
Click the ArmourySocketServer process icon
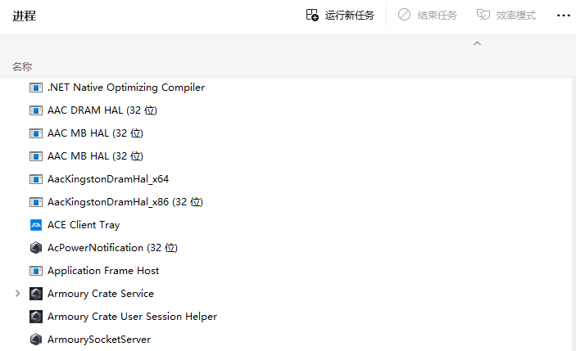[x=36, y=340]
